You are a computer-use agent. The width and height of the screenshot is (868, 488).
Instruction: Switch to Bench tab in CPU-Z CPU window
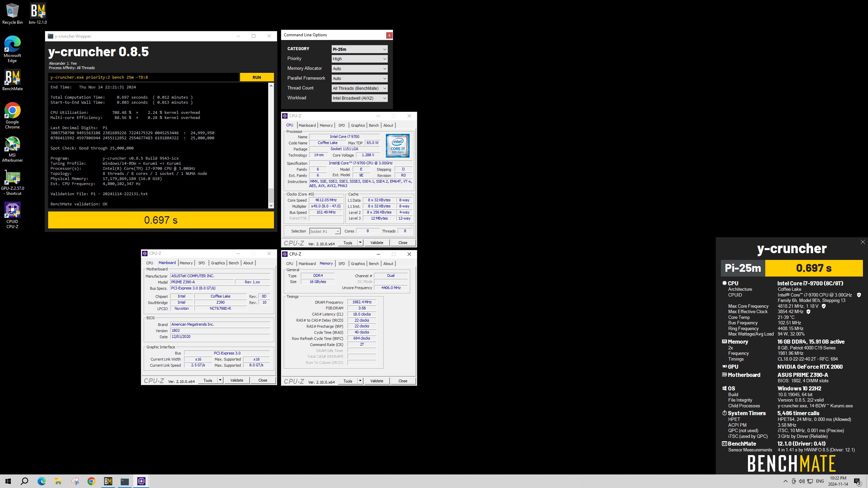tap(374, 125)
